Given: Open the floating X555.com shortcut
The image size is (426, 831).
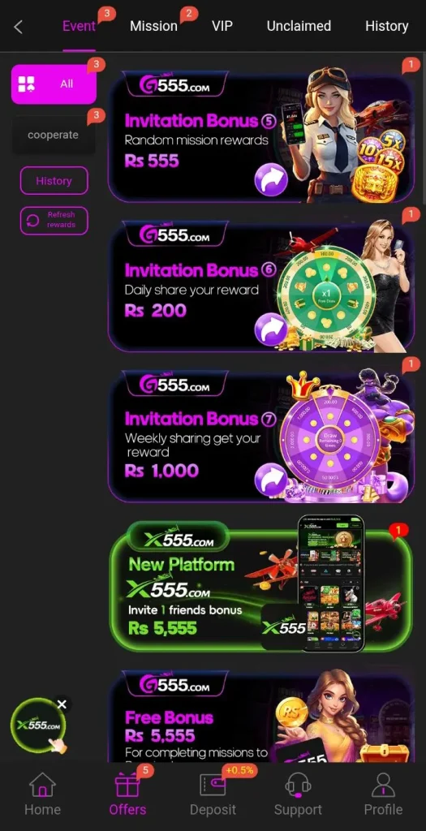Looking at the screenshot, I should pos(38,725).
